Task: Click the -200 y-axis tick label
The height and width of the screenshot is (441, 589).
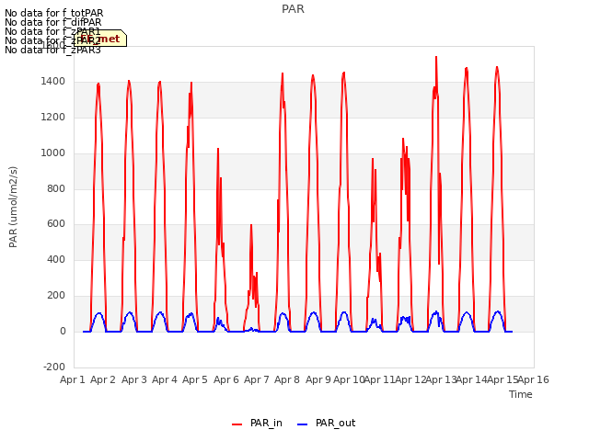Action: click(x=54, y=367)
